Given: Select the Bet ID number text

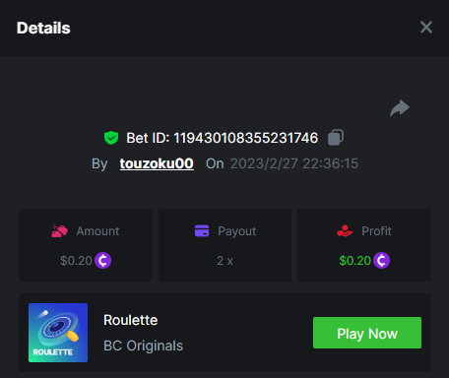Looking at the screenshot, I should coord(246,138).
